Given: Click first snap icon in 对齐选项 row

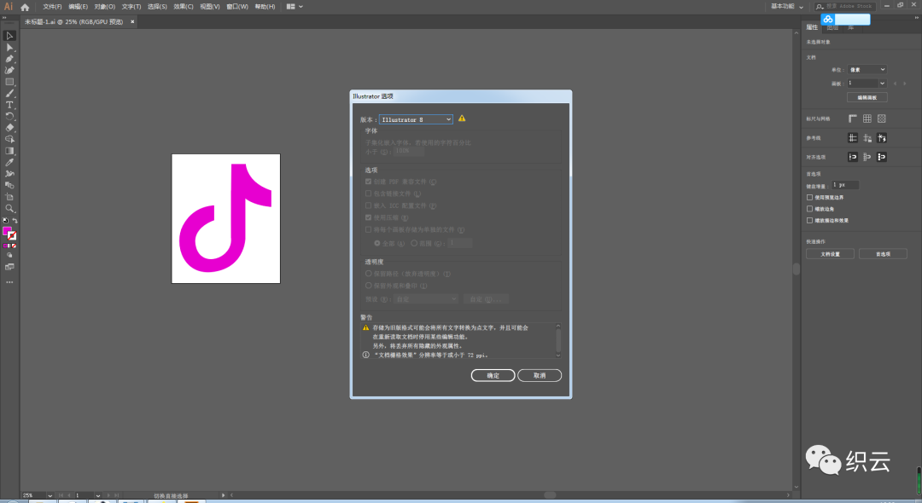Looking at the screenshot, I should [853, 157].
